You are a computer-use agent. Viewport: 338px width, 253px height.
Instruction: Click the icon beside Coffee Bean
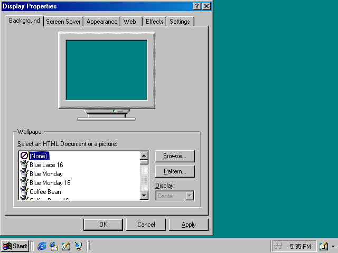(x=24, y=191)
